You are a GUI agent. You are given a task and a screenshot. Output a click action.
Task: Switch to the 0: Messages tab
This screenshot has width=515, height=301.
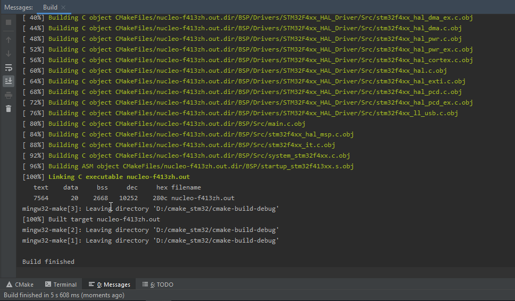click(110, 285)
